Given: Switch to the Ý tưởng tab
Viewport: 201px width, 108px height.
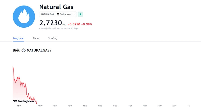Looking at the screenshot, I should [53, 38].
